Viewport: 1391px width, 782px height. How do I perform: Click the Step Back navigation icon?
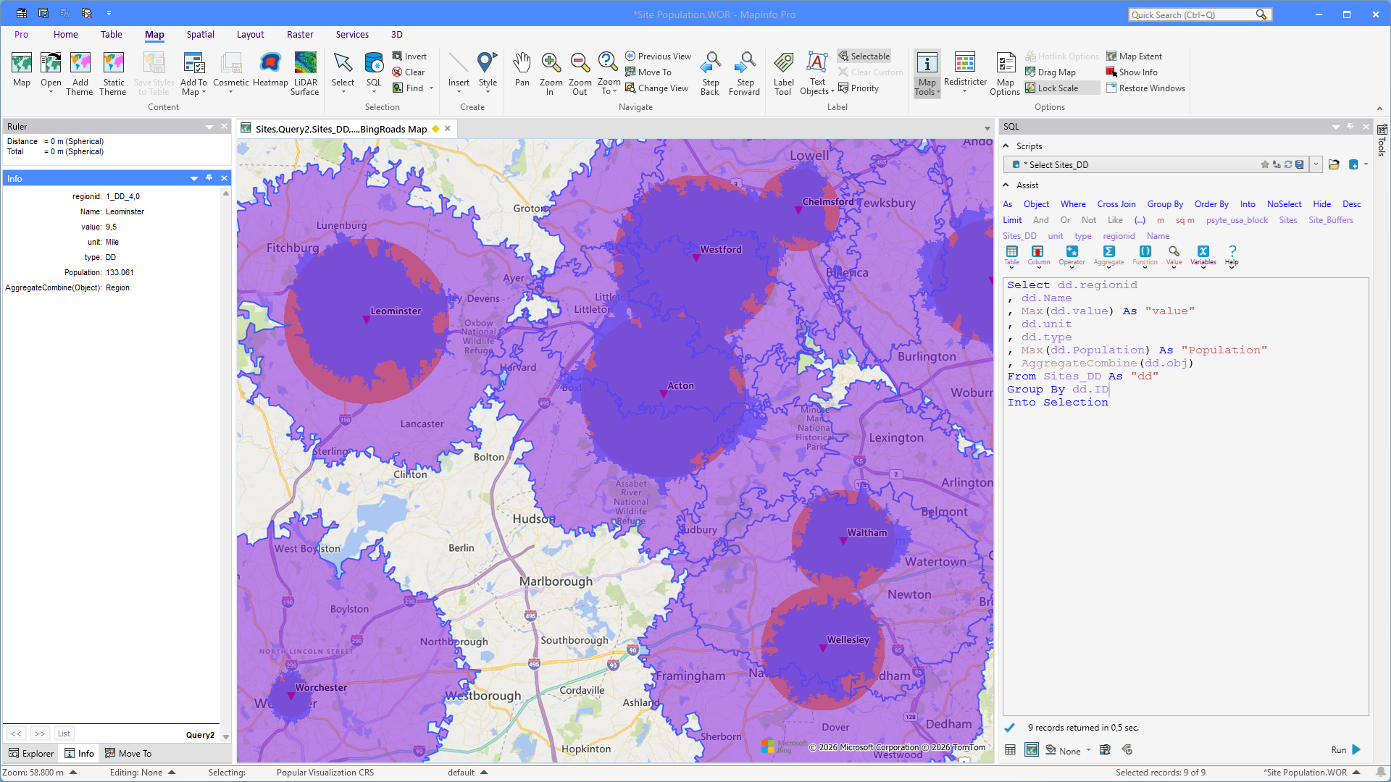coord(710,65)
